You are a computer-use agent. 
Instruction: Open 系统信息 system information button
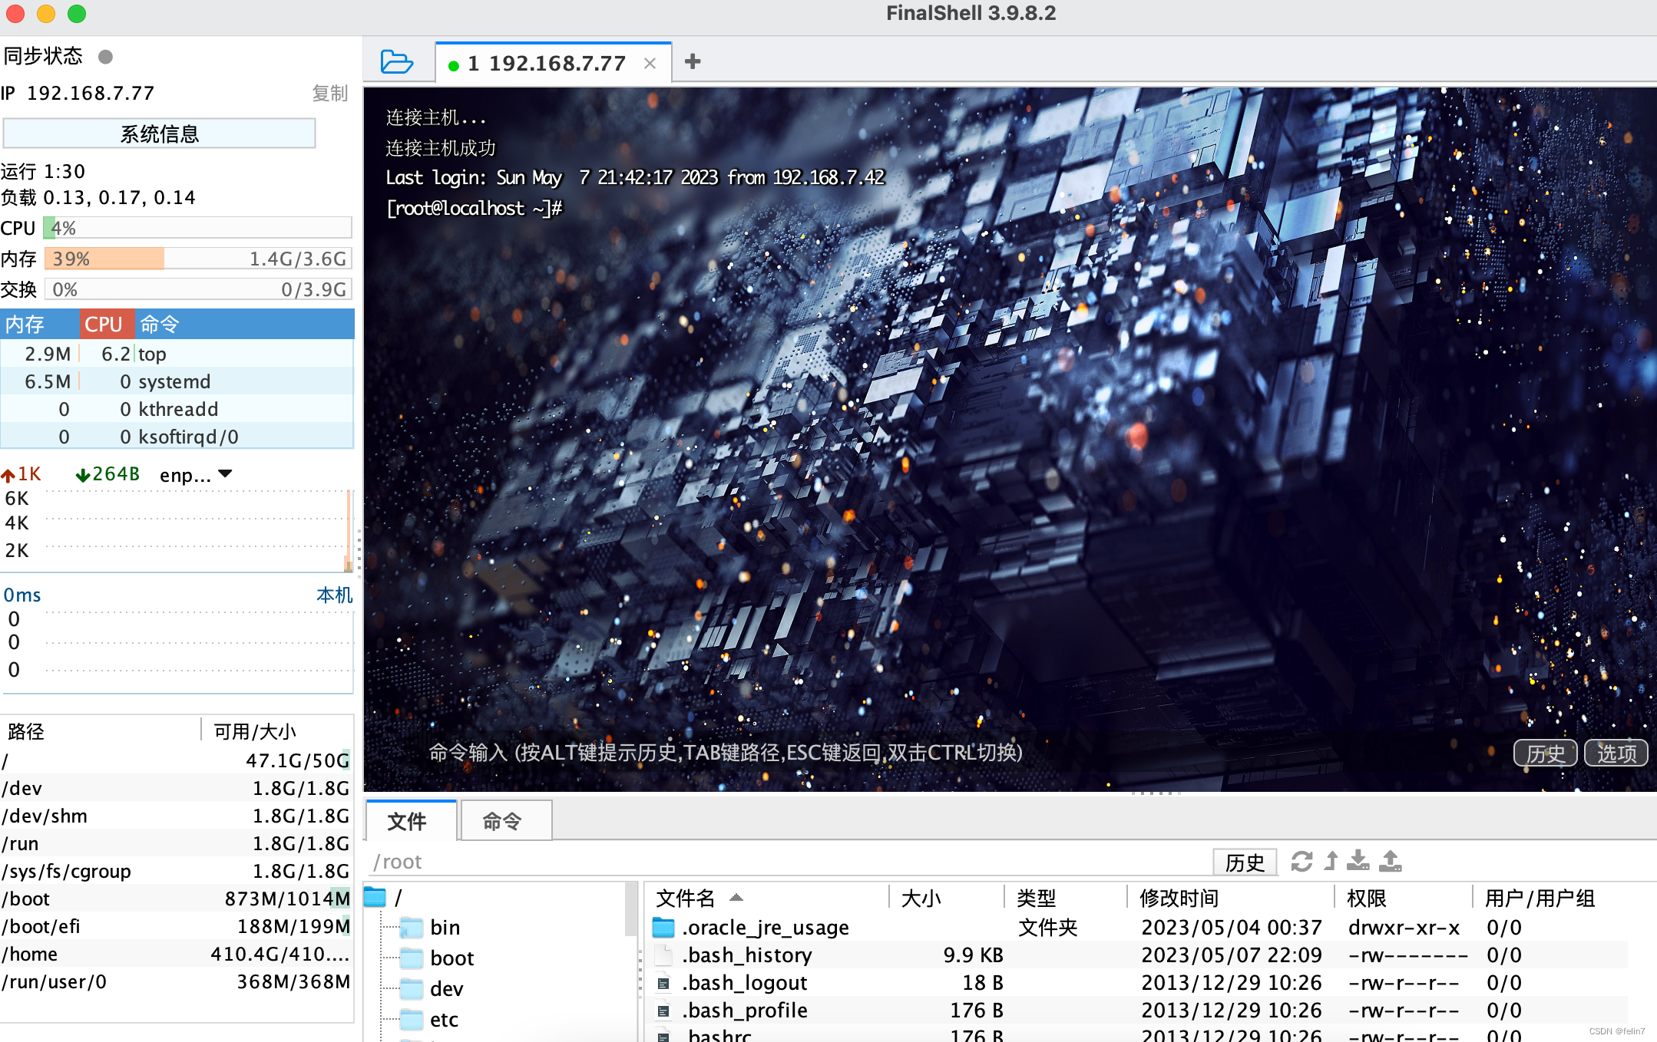pos(160,134)
